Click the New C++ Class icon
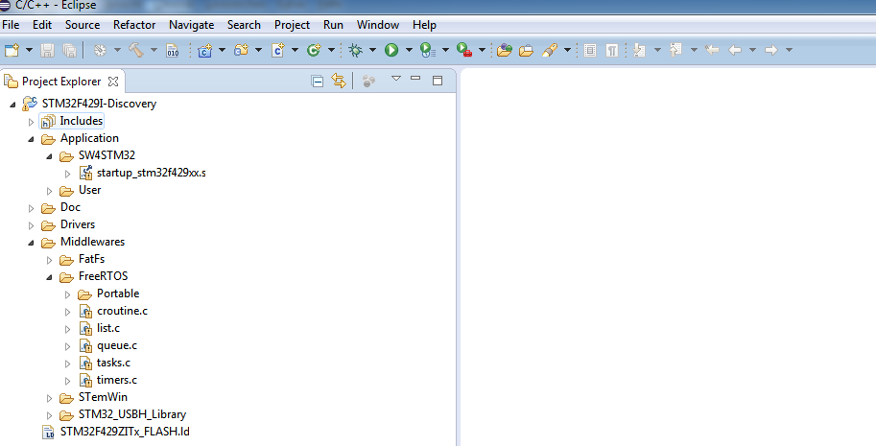This screenshot has height=446, width=876. (x=313, y=50)
